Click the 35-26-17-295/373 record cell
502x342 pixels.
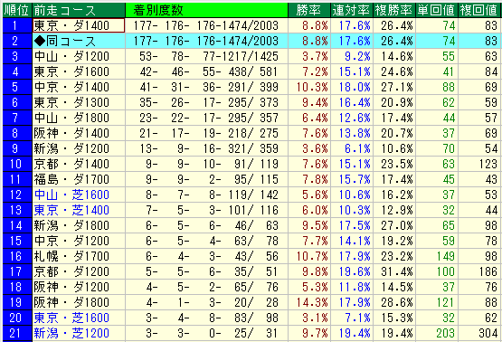click(206, 102)
